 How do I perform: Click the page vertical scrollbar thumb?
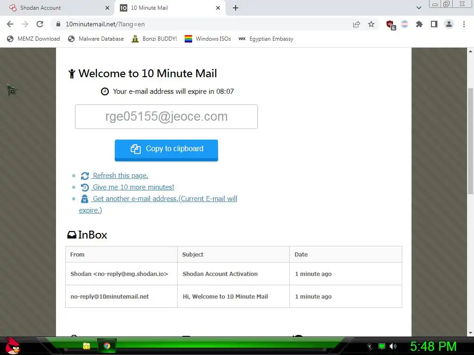(x=470, y=141)
